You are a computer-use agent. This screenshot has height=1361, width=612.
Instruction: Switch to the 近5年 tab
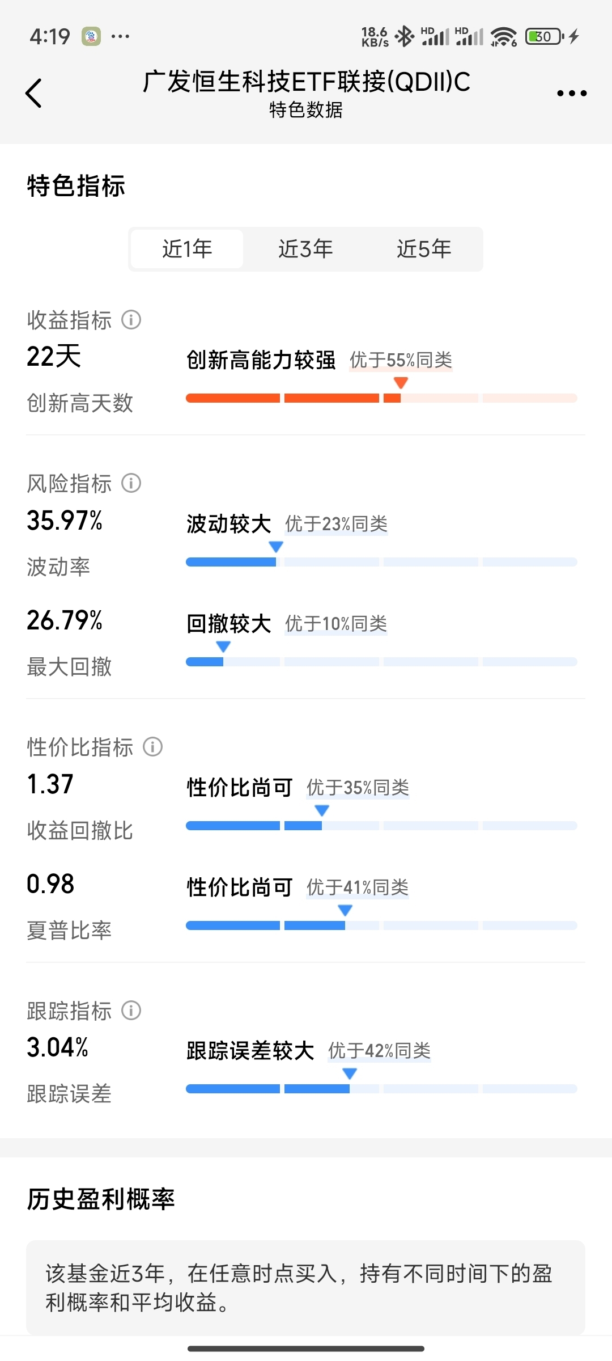point(424,249)
